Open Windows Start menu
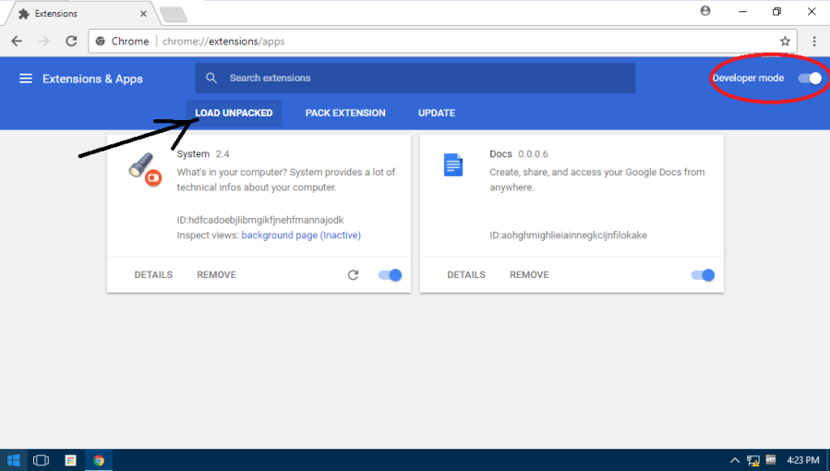This screenshot has height=471, width=830. click(x=14, y=460)
